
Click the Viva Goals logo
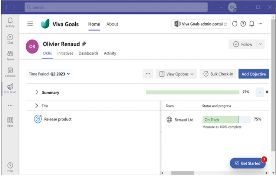click(45, 24)
